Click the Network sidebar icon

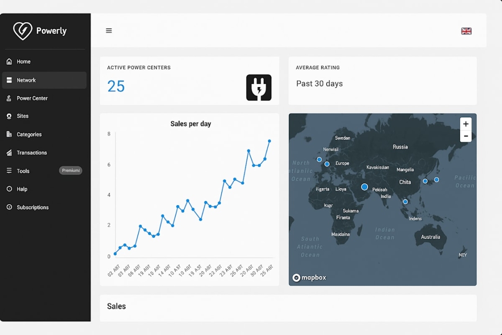click(9, 80)
